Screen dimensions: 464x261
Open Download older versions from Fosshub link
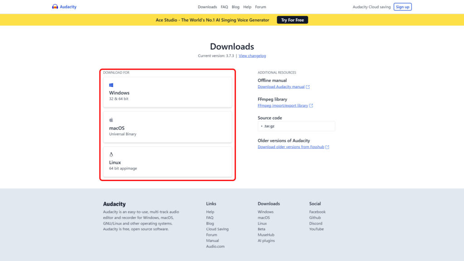[290, 147]
